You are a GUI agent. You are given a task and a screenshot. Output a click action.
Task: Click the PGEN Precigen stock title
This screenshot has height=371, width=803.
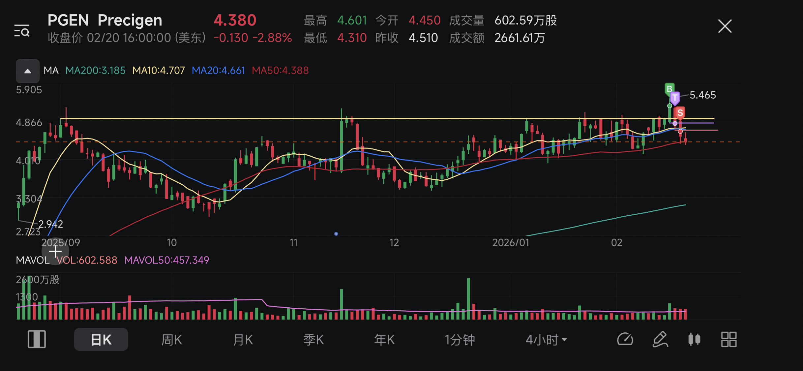pos(105,20)
